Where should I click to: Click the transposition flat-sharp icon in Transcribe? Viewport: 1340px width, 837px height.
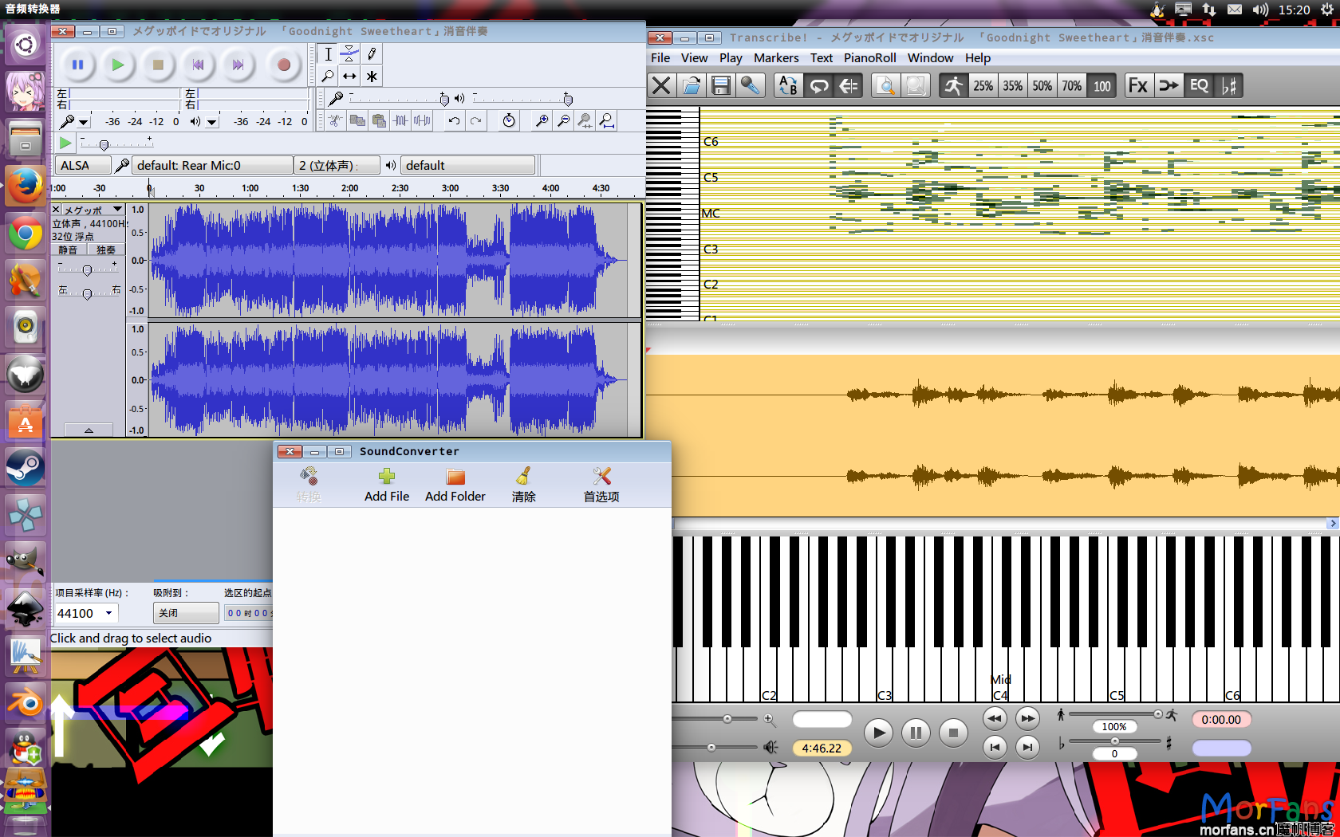[x=1229, y=85]
